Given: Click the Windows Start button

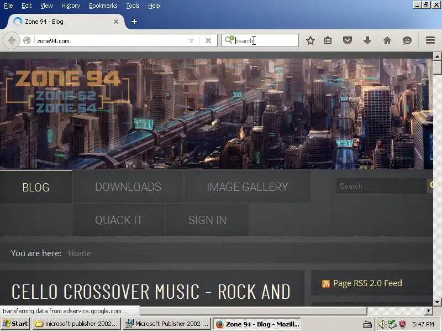Looking at the screenshot, I should [15, 324].
